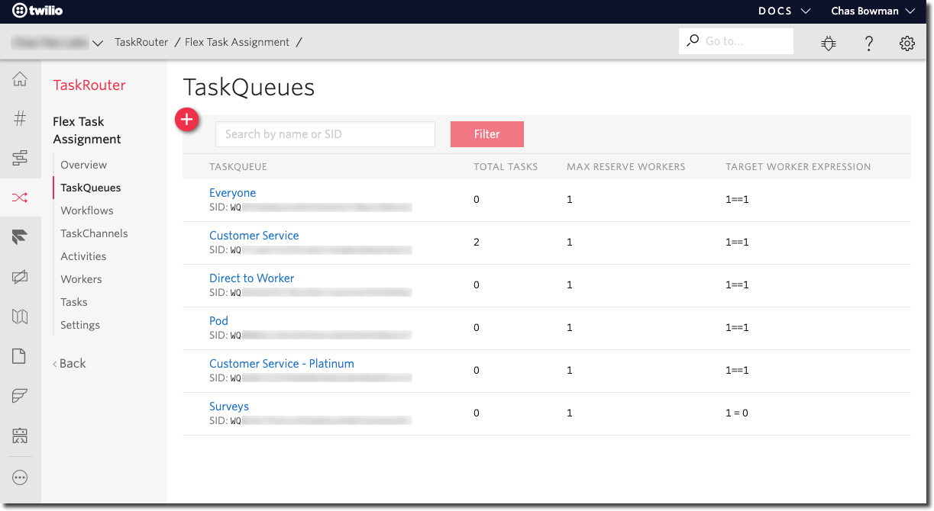Click the TaskRouter sidebar heading
The image size is (934, 511).
pyautogui.click(x=89, y=85)
